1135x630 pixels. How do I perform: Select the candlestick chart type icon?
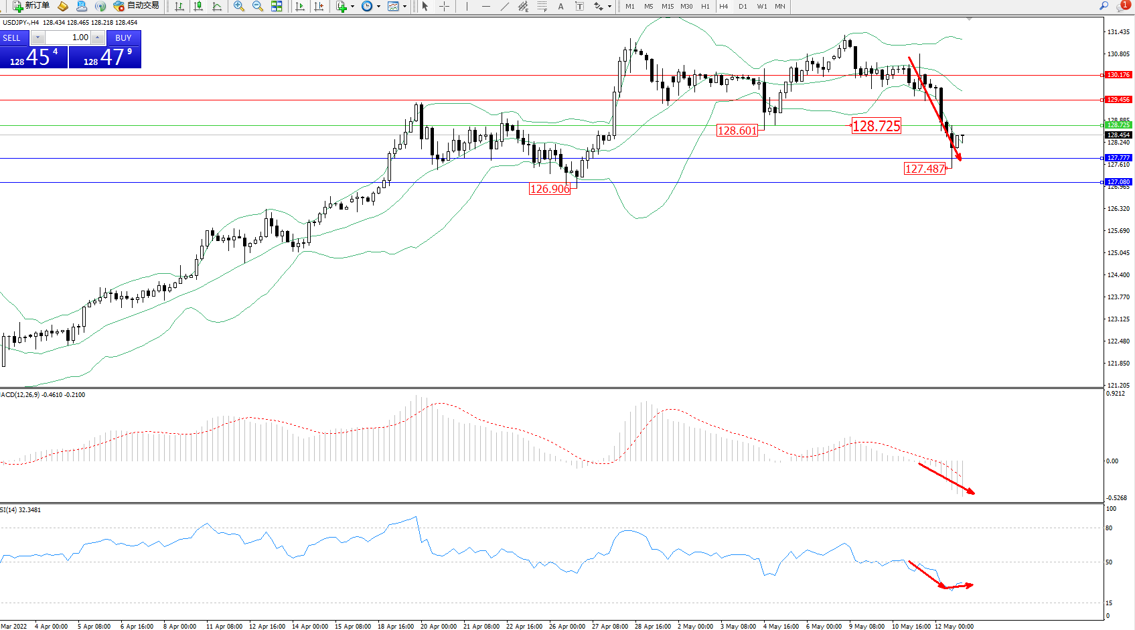point(198,6)
